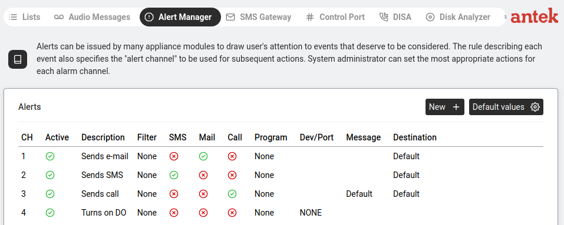Click the Description column header
Image resolution: width=564 pixels, height=225 pixels.
103,137
